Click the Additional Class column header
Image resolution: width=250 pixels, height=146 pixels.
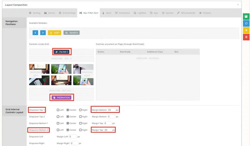click(x=155, y=52)
